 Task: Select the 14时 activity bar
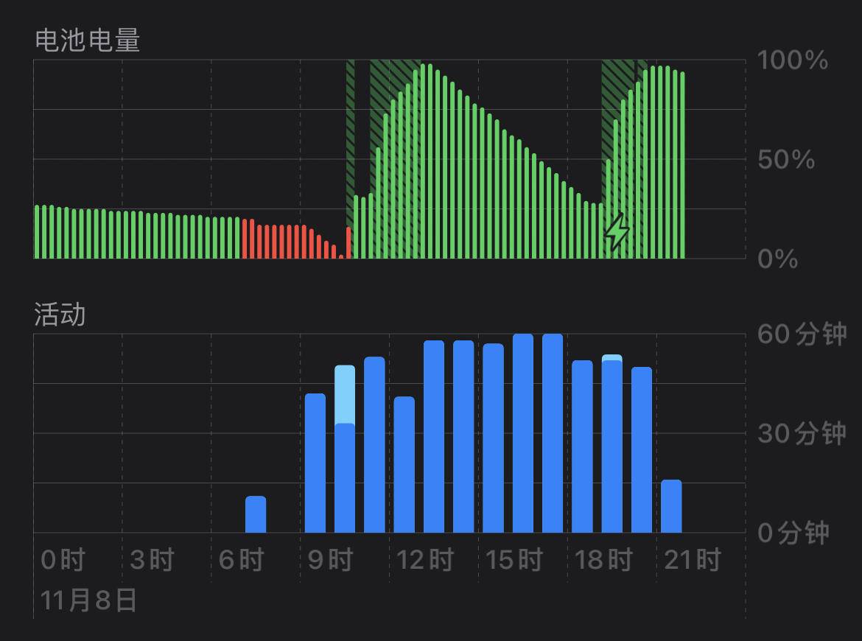[x=463, y=436]
